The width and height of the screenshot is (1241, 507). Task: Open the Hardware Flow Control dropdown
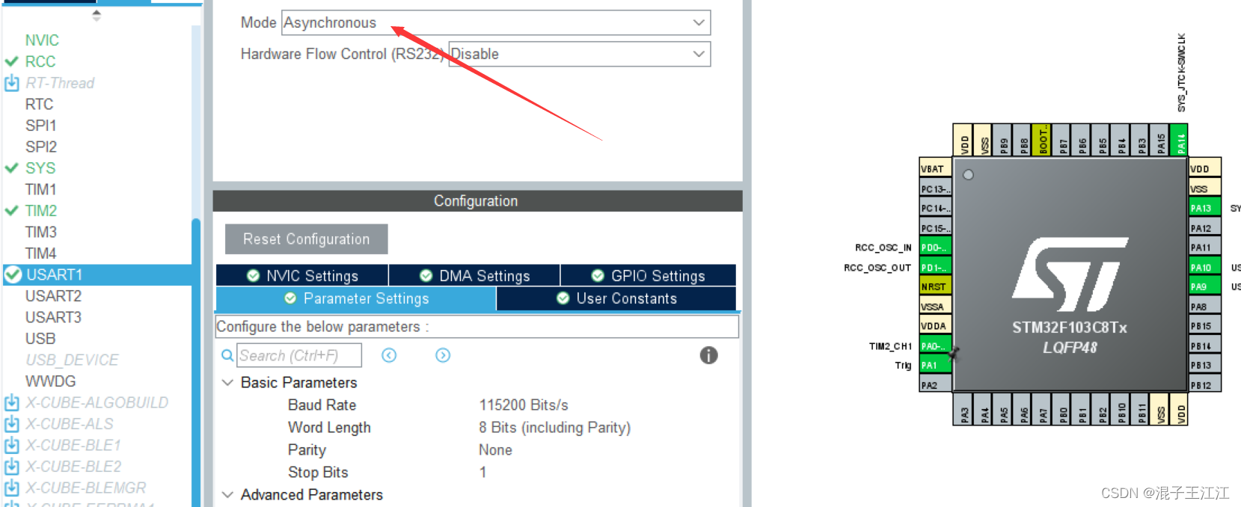click(x=580, y=54)
